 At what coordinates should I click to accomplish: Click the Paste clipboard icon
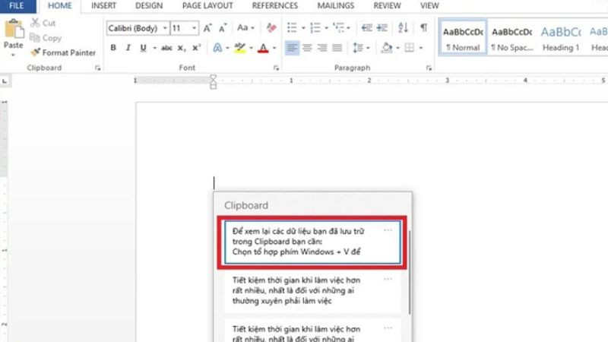(14, 29)
